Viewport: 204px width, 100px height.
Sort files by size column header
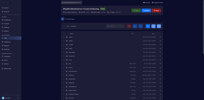133,34
